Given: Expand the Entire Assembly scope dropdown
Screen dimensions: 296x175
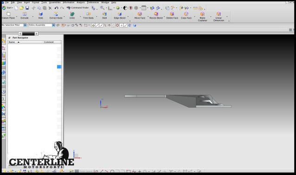Looking at the screenshot, I should 53,25.
